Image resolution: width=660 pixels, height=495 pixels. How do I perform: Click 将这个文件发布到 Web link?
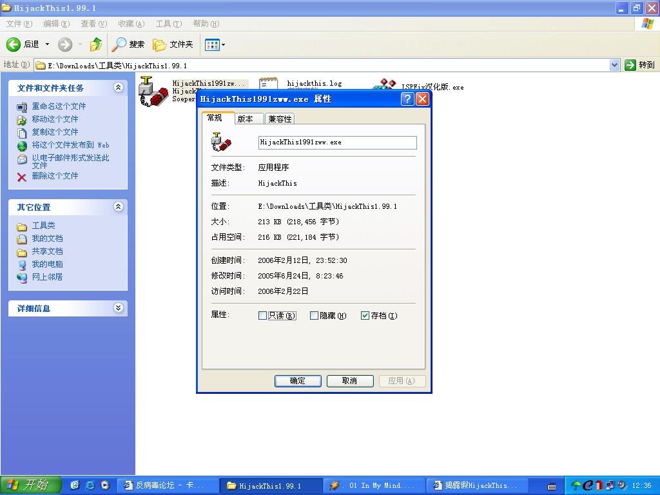[71, 145]
